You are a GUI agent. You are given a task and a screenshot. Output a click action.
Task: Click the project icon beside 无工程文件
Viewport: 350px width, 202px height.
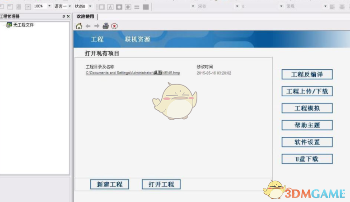9,25
